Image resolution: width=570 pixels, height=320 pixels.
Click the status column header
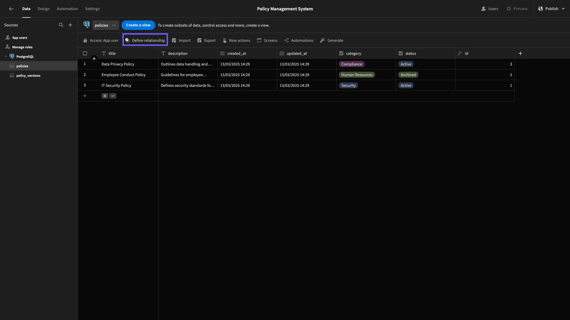[425, 53]
